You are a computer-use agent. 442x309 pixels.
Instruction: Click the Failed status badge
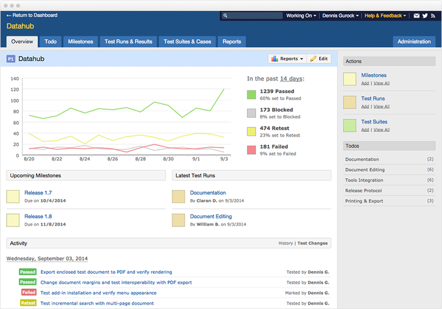[x=29, y=293]
